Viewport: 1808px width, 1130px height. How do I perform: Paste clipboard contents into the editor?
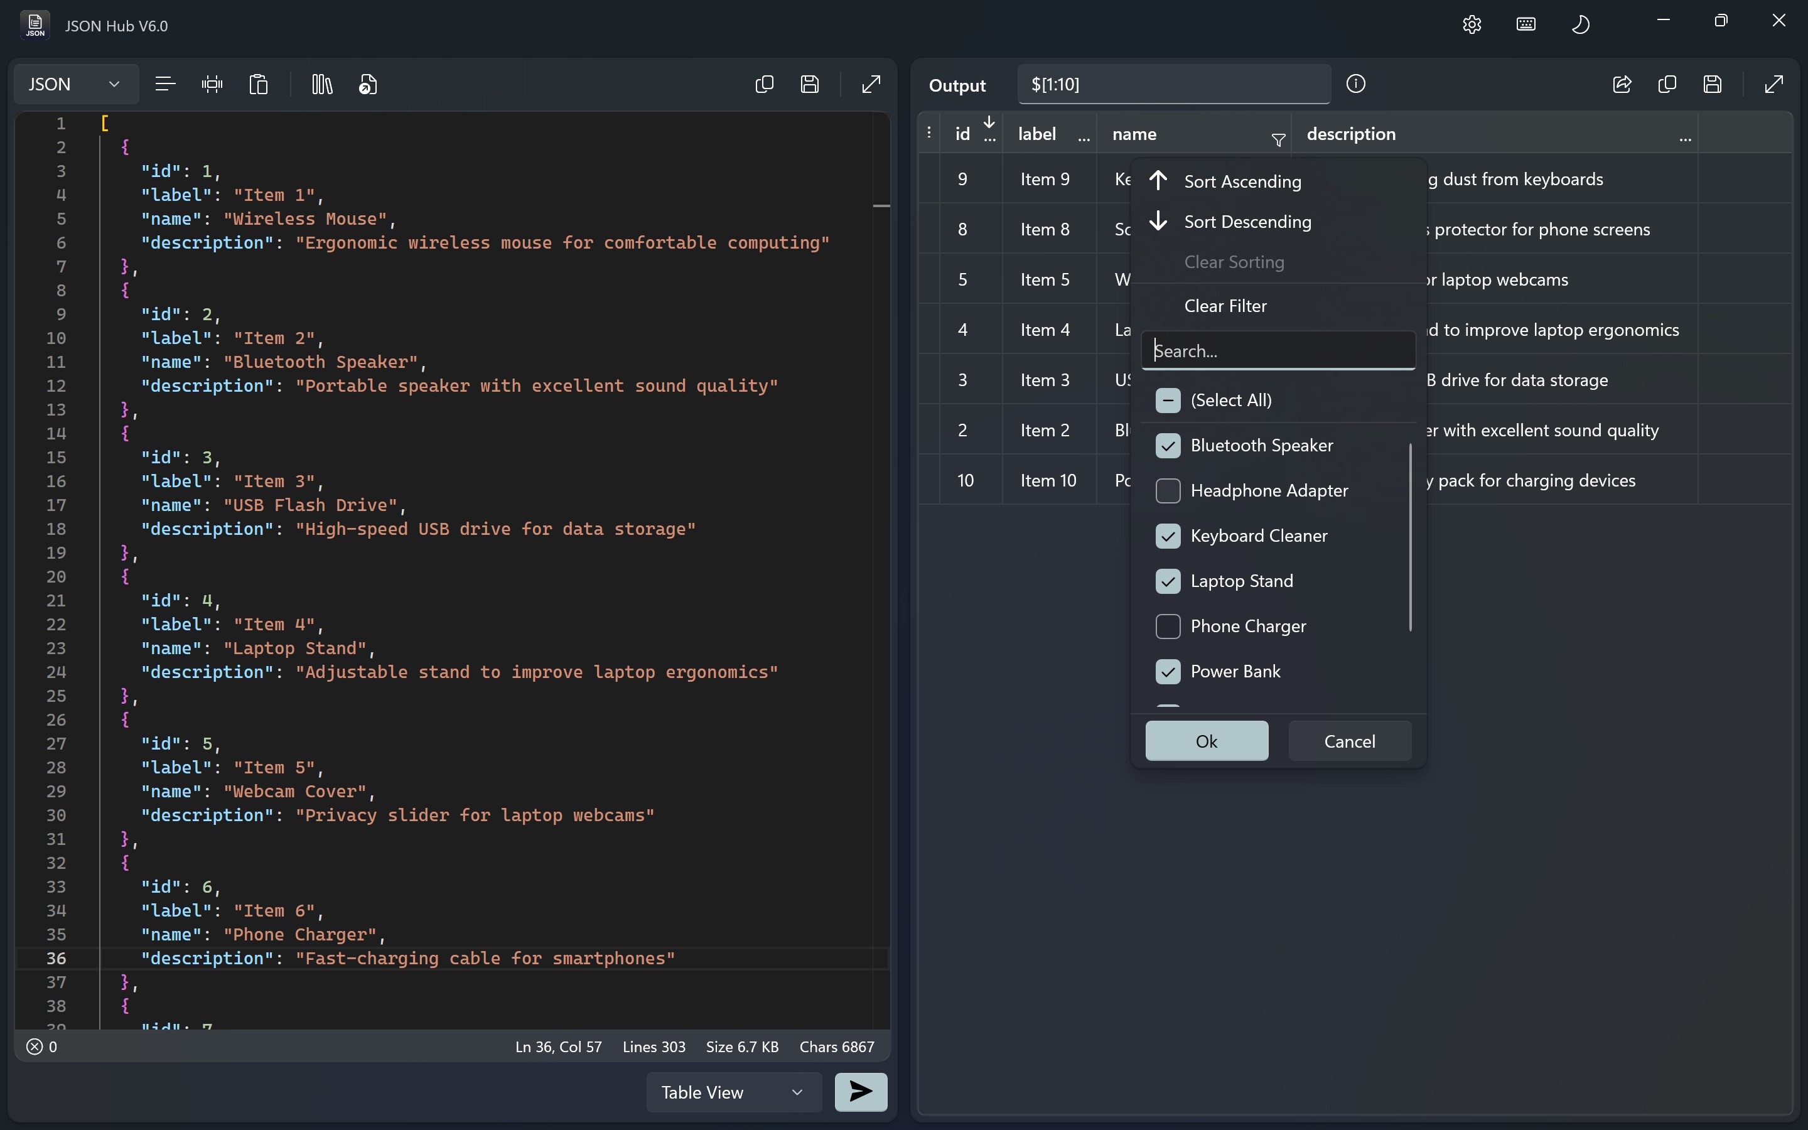(258, 83)
